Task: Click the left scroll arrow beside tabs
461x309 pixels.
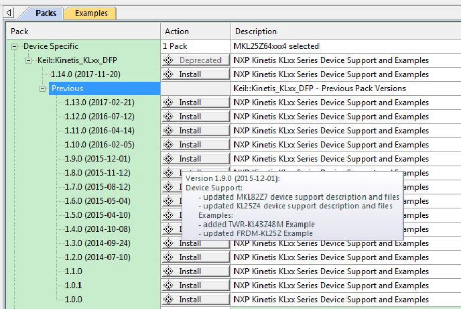Action: click(x=9, y=13)
